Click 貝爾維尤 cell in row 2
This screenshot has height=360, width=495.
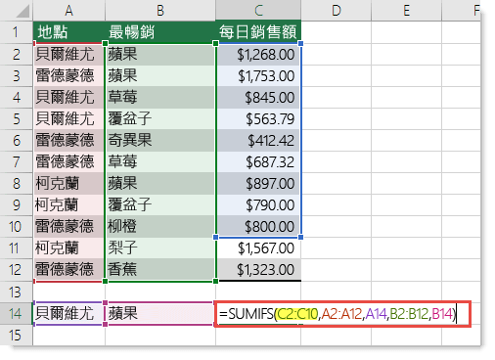(x=68, y=54)
